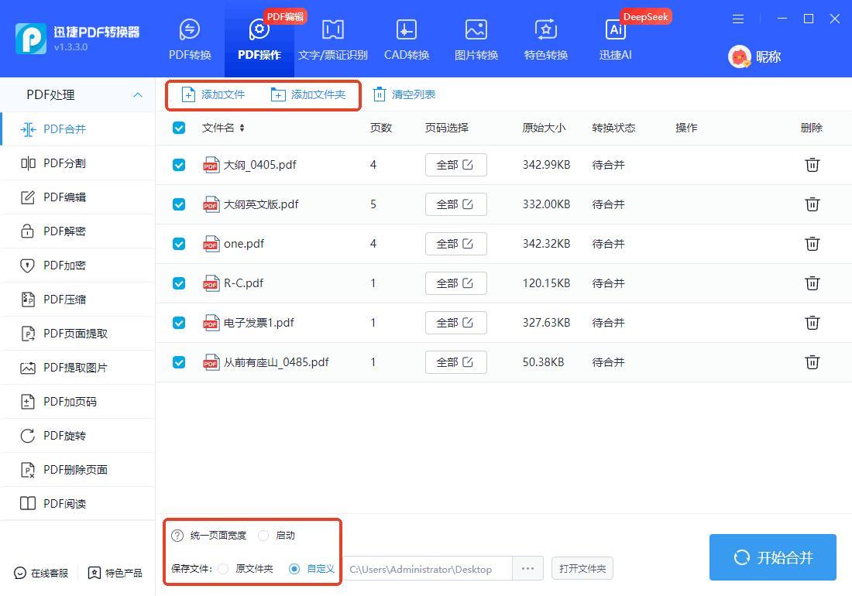Enable the 启动 unified page width option

coord(263,536)
